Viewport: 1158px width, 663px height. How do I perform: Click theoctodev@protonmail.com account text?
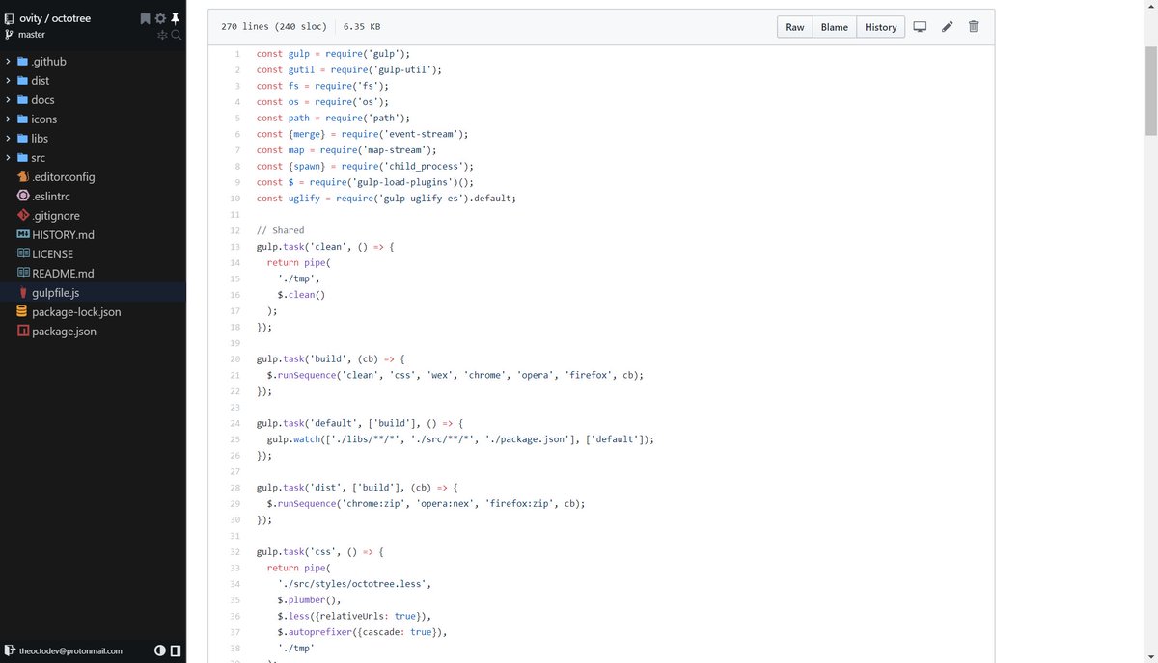(70, 650)
